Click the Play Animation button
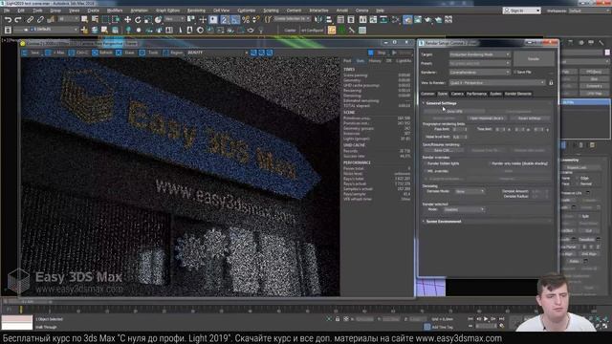Image resolution: width=612 pixels, height=344 pixels. click(x=486, y=319)
